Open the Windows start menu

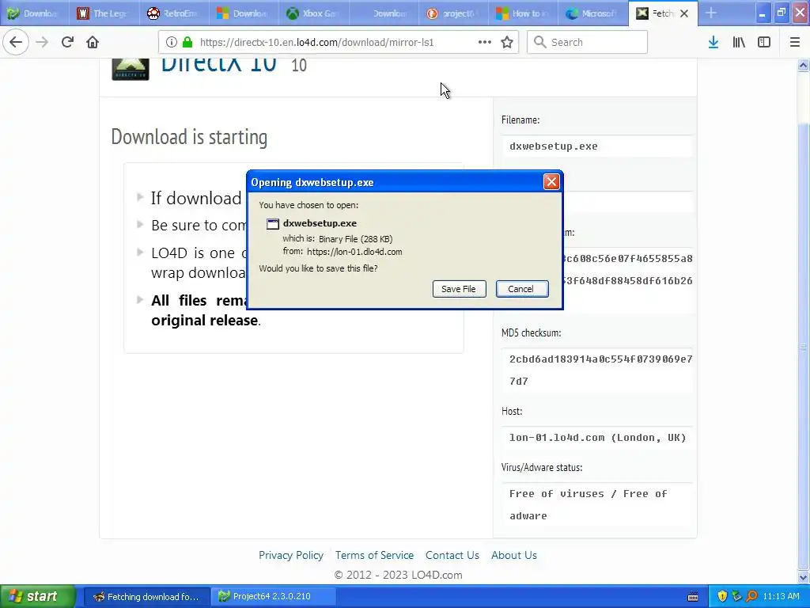pos(38,596)
